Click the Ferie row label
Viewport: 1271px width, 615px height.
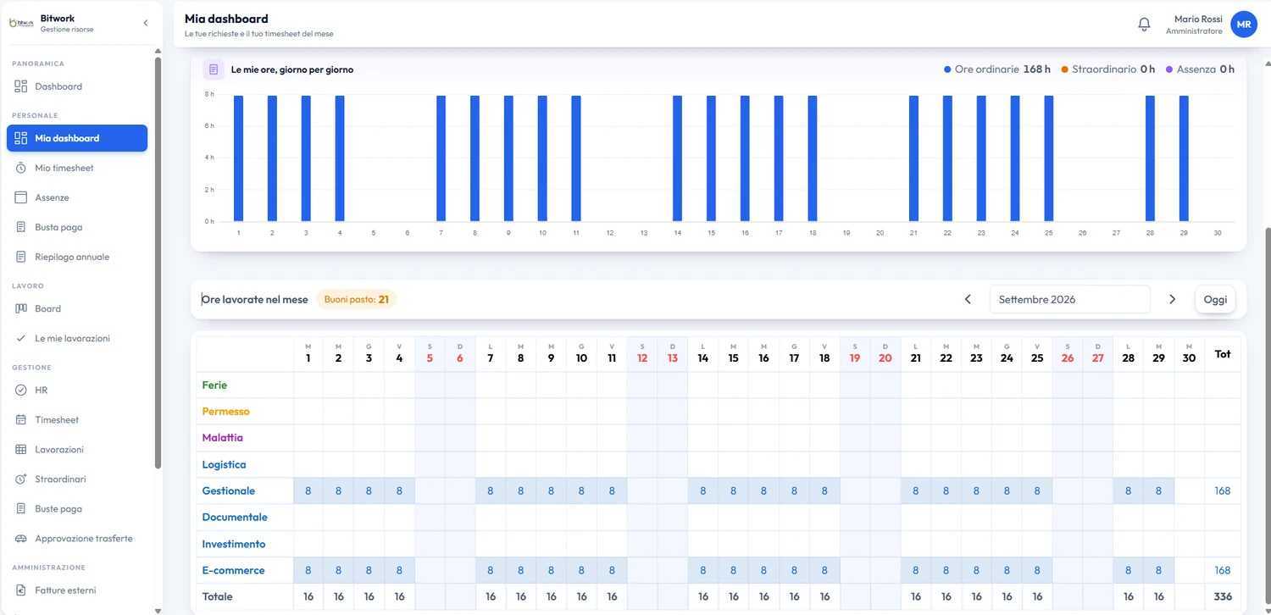214,385
